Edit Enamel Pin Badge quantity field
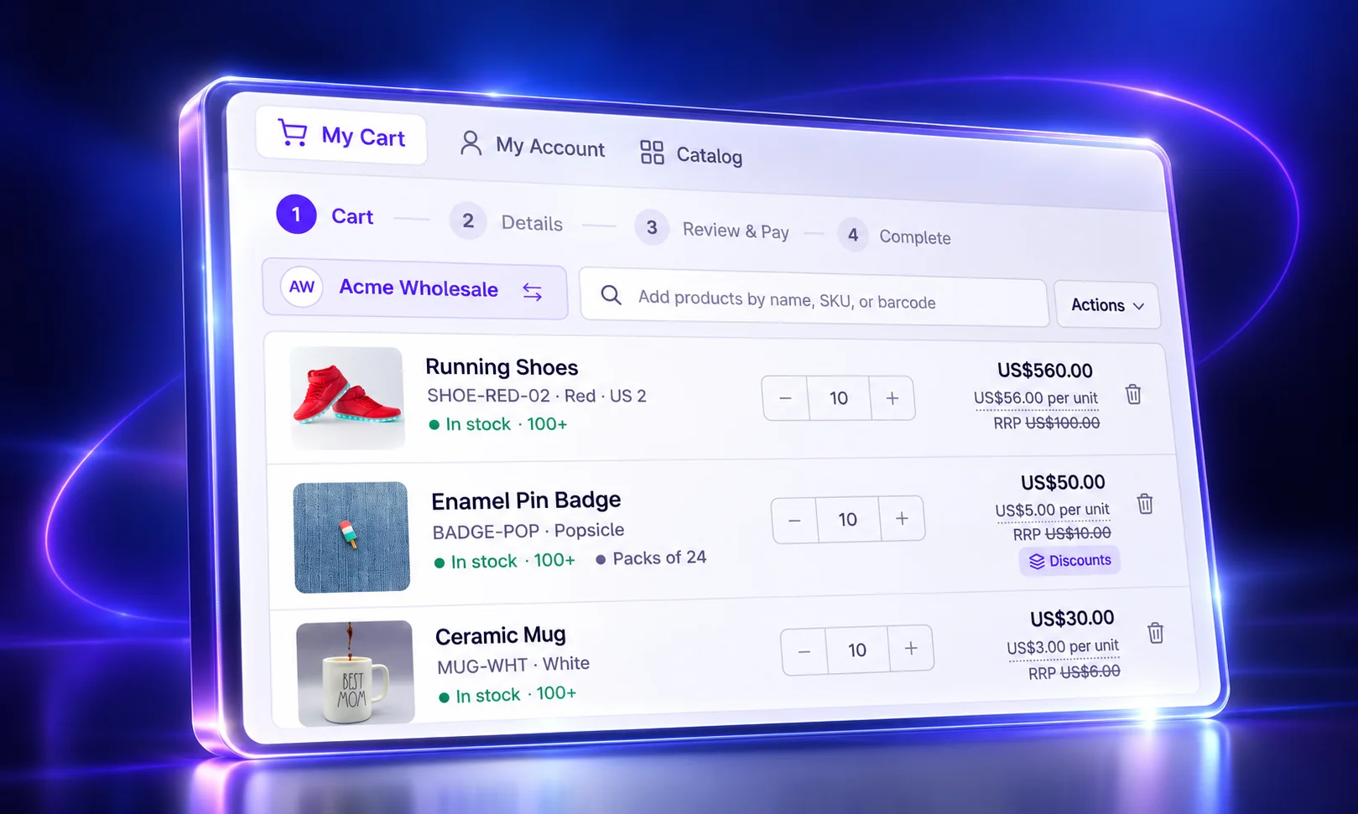 click(848, 520)
